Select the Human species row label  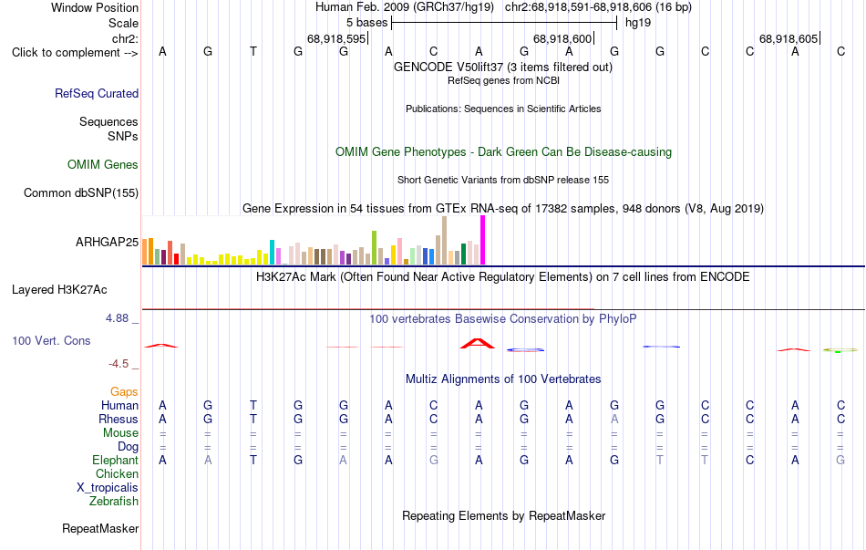point(119,406)
